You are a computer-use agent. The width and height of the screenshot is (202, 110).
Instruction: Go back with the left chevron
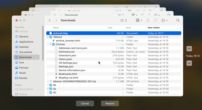[x=49, y=20]
